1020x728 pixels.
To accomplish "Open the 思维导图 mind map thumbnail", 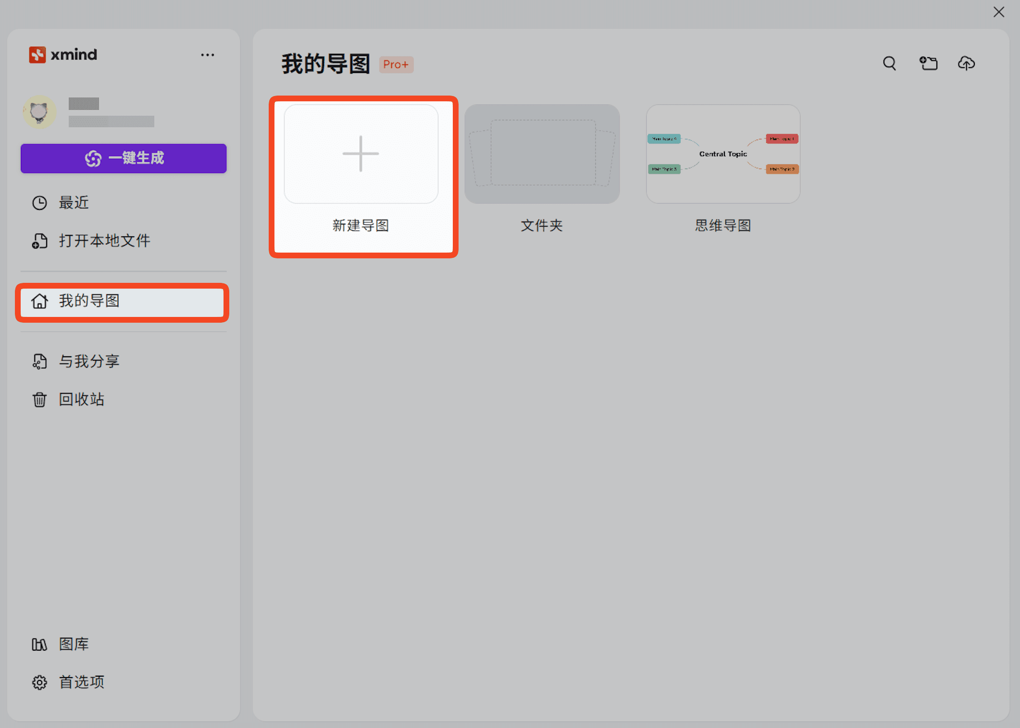I will 723,154.
